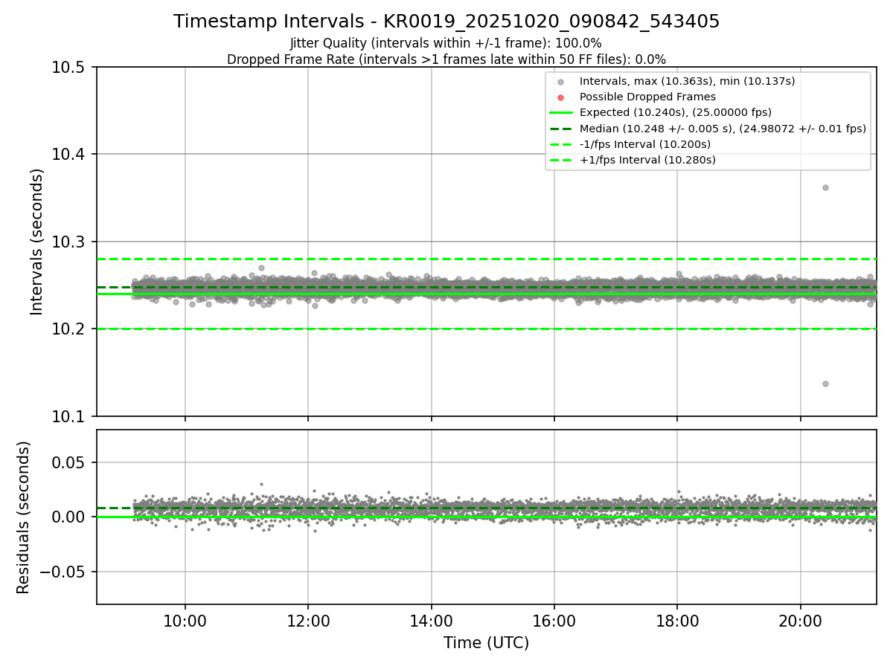Select legend entry 'Intervals, max (10.363s), min (10.137s)'

688,81
